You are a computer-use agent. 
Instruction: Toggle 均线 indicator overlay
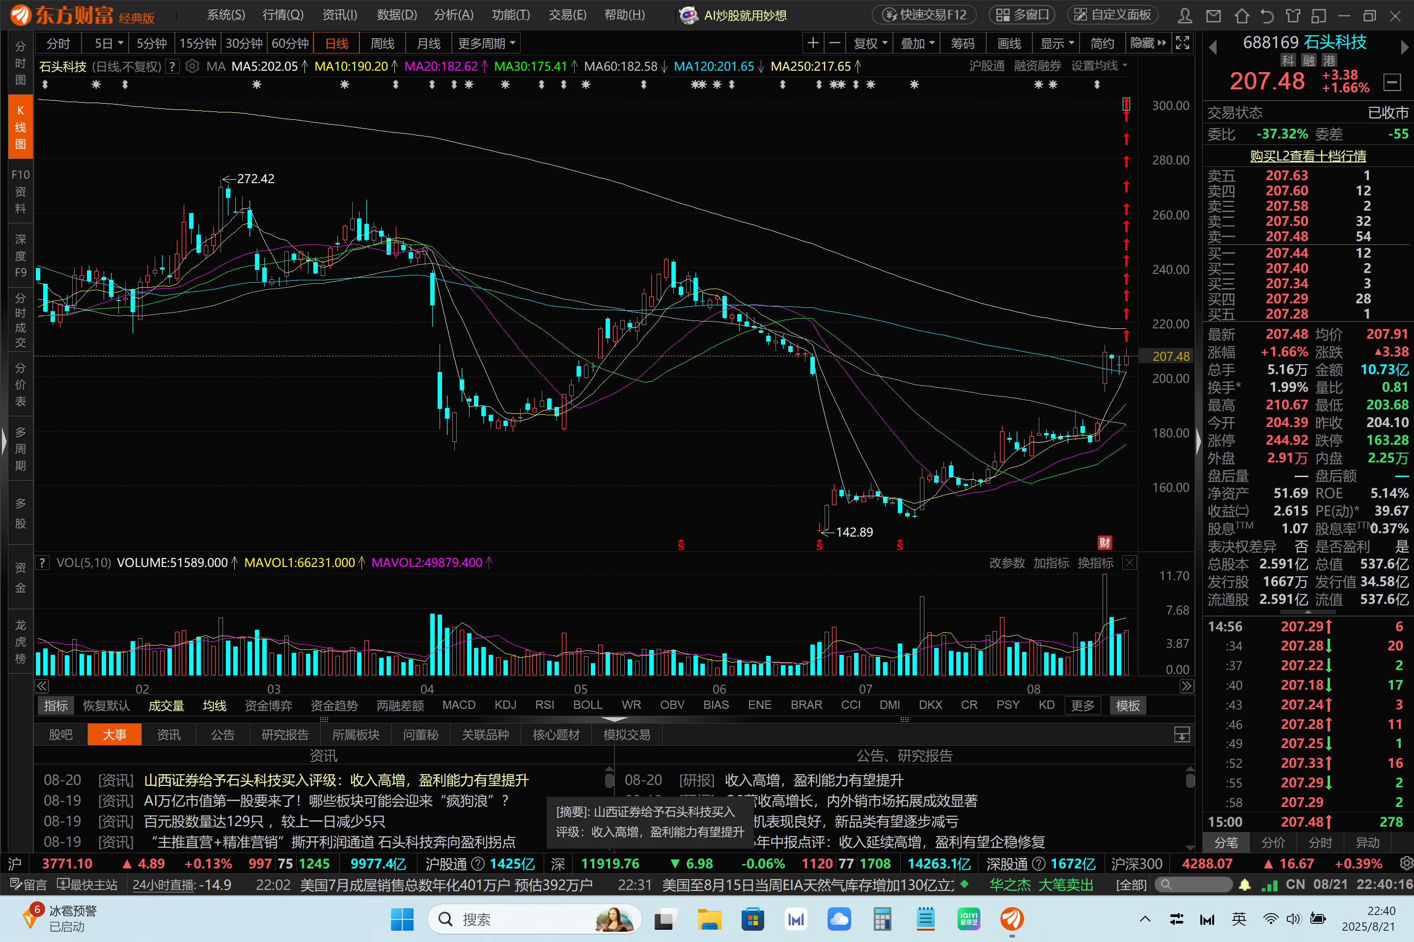(215, 706)
